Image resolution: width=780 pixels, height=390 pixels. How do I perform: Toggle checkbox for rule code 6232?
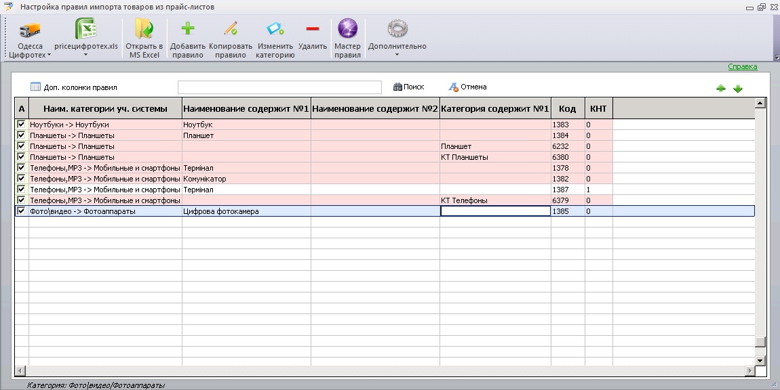point(21,146)
